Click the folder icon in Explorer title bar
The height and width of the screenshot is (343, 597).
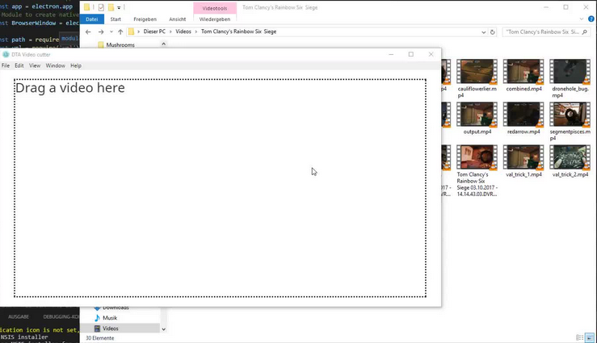pyautogui.click(x=87, y=7)
